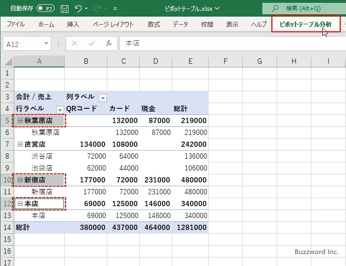Select column A header
This screenshot has width=346, height=266.
(39, 61)
